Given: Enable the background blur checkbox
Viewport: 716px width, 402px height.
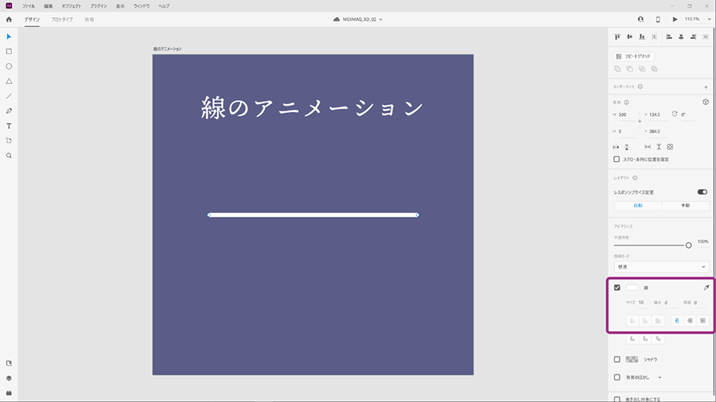Looking at the screenshot, I should click(x=617, y=377).
